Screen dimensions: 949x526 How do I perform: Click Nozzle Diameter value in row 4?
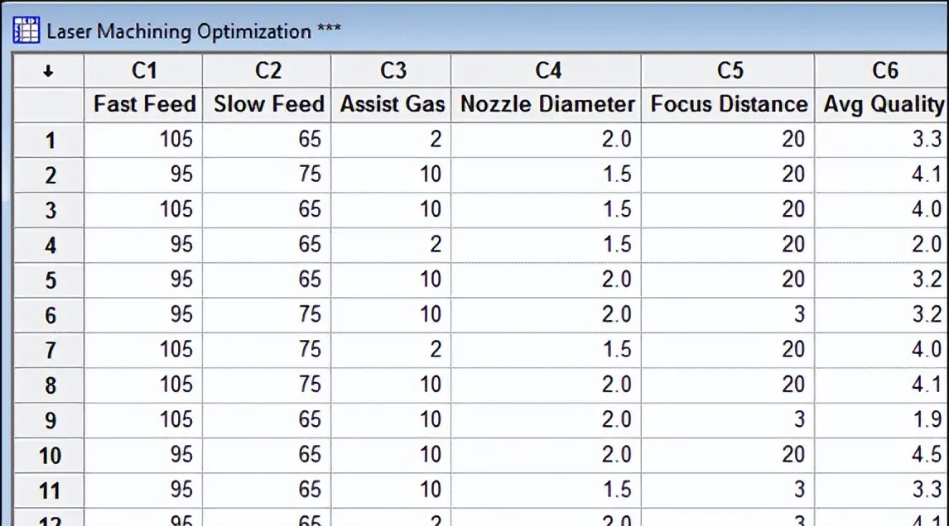[x=547, y=245]
